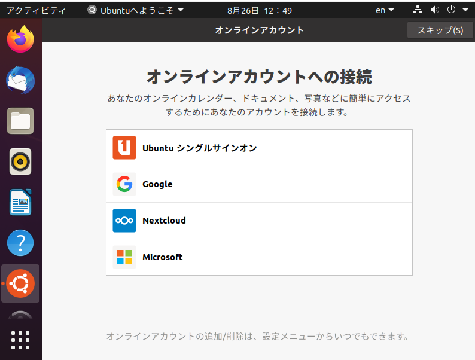
Task: Show applications grid at dock bottom
Action: point(20,340)
